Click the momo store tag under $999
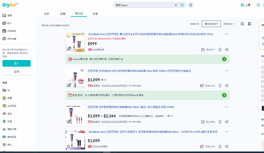 [96, 50]
